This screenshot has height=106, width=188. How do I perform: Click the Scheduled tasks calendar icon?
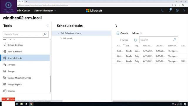[5, 58]
